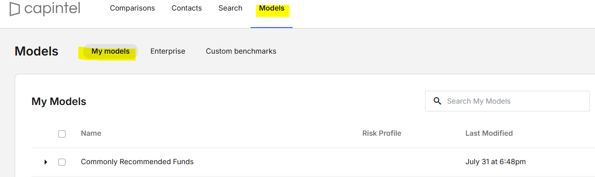Click the July 31 modified date

coord(496,162)
